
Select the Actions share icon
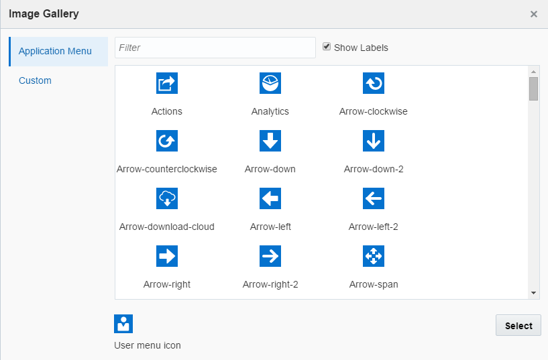[x=166, y=83]
